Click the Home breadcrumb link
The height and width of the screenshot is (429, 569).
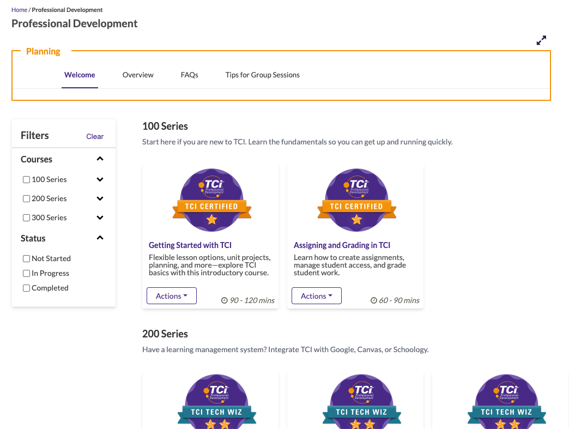tap(19, 9)
